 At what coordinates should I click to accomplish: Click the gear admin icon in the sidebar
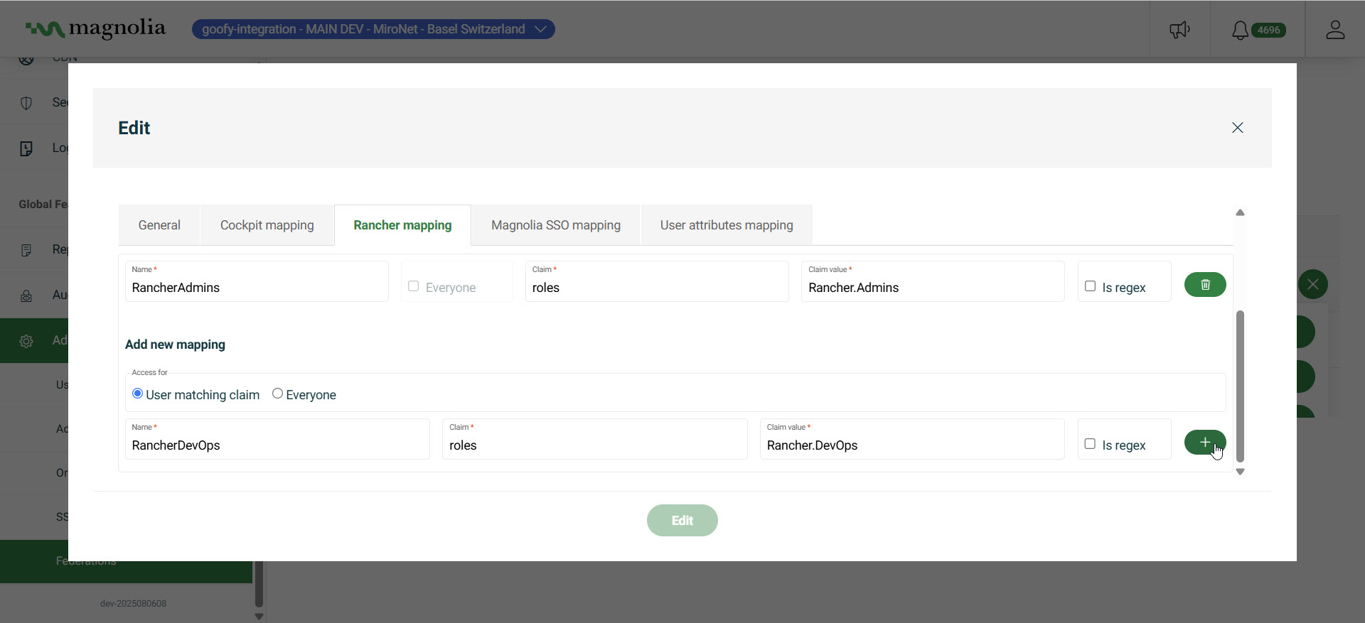26,341
